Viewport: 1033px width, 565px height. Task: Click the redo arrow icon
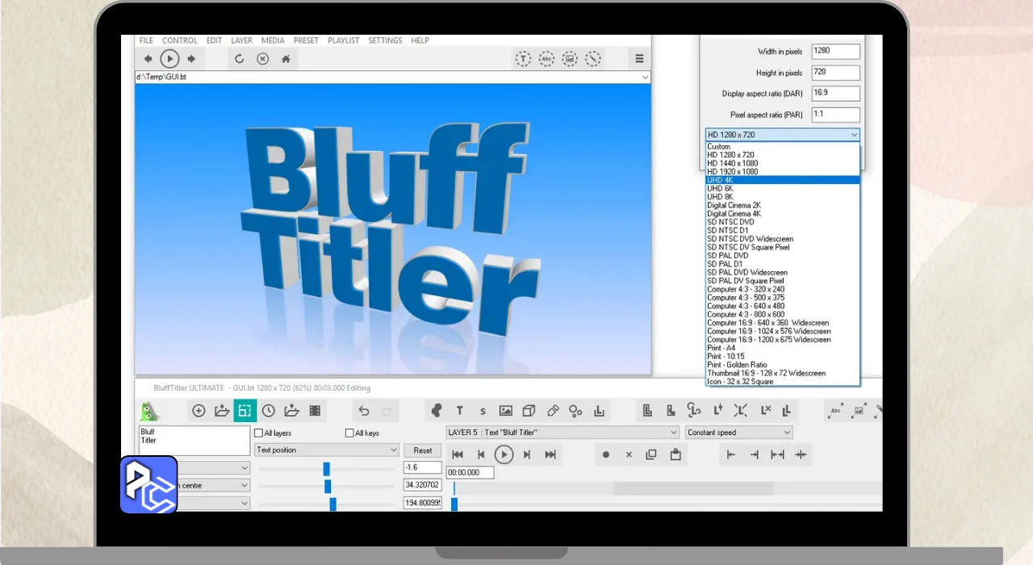pyautogui.click(x=387, y=411)
